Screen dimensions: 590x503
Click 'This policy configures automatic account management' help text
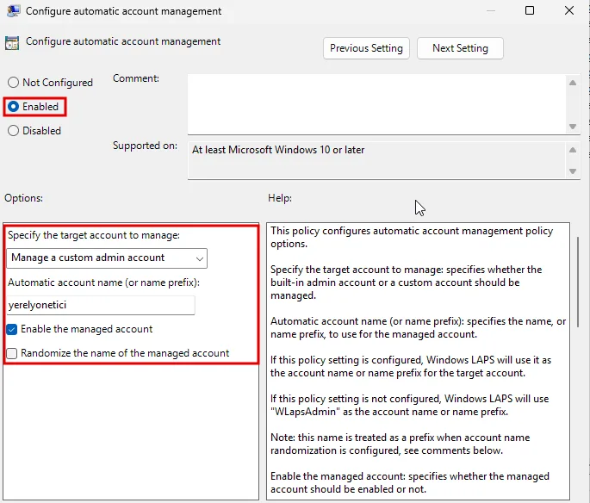[412, 238]
